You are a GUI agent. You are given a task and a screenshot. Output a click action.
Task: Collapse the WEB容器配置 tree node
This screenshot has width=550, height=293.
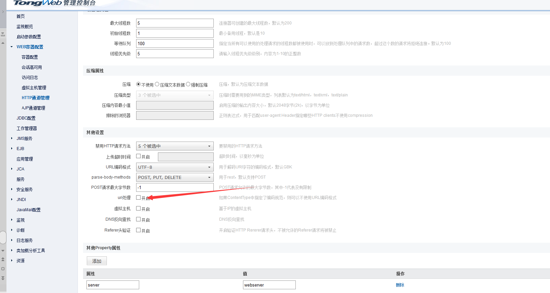12,47
